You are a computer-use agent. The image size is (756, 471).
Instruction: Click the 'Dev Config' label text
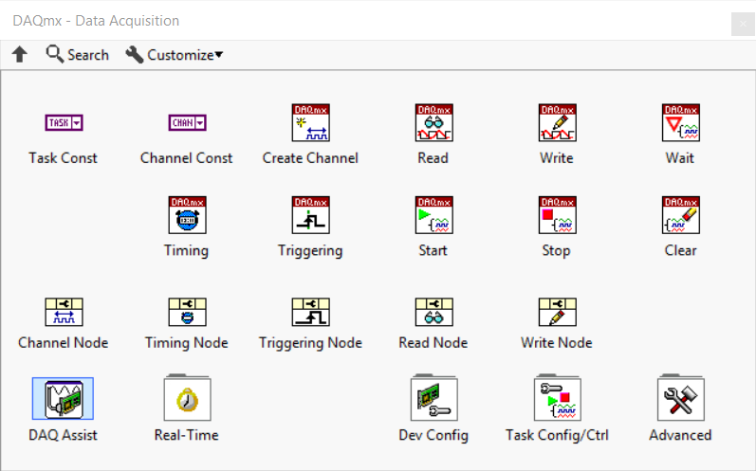[433, 435]
